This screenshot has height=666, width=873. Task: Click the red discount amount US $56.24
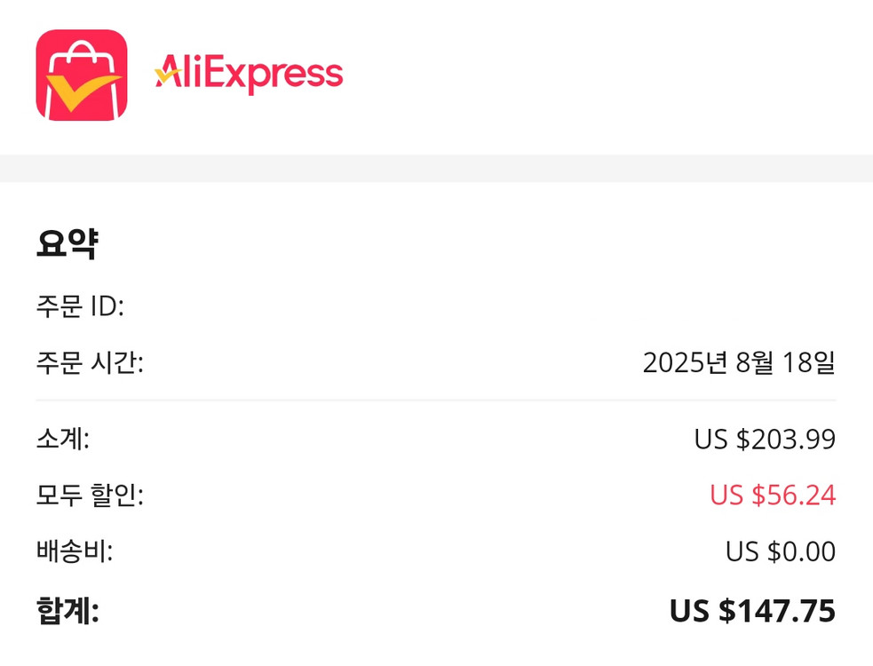[772, 495]
